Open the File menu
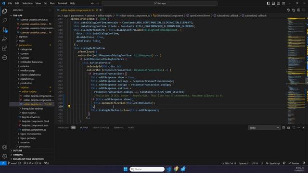 10,3
